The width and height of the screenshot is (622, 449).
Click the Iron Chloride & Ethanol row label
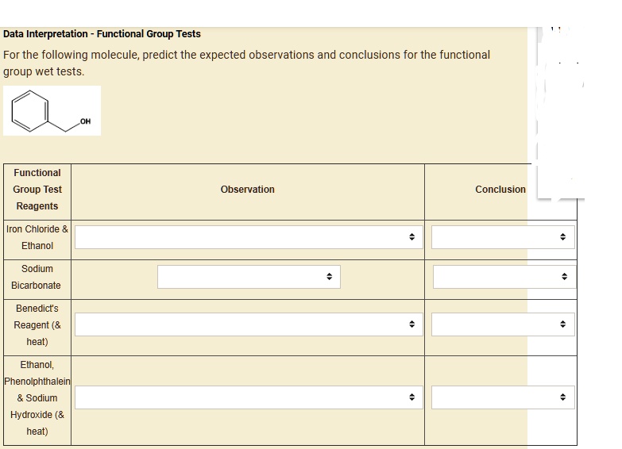37,237
